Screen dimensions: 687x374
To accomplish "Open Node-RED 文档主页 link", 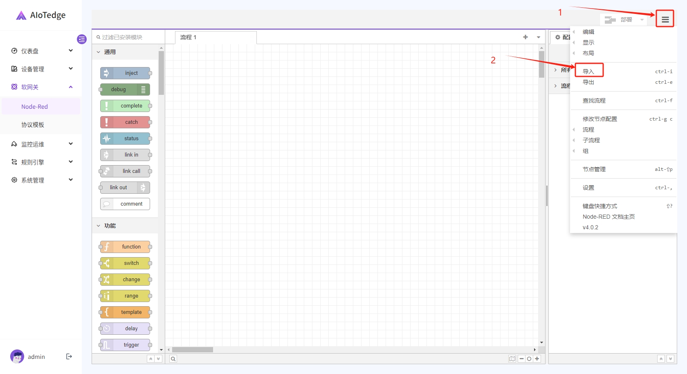I will pyautogui.click(x=608, y=217).
